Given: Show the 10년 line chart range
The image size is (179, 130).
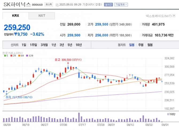Looking at the screenshot, I should [79, 45].
